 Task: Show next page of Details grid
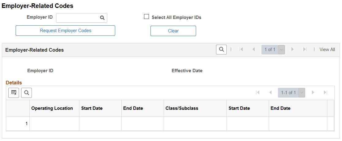pyautogui.click(x=313, y=92)
